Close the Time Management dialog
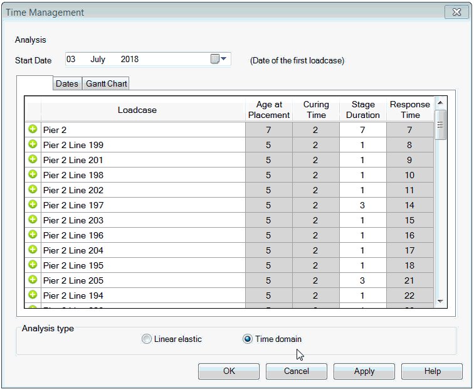 454,12
